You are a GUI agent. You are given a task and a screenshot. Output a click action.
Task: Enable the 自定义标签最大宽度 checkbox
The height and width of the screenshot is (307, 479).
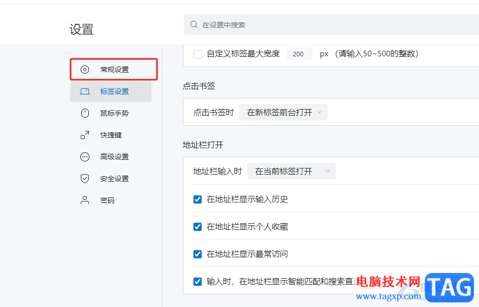click(x=198, y=54)
